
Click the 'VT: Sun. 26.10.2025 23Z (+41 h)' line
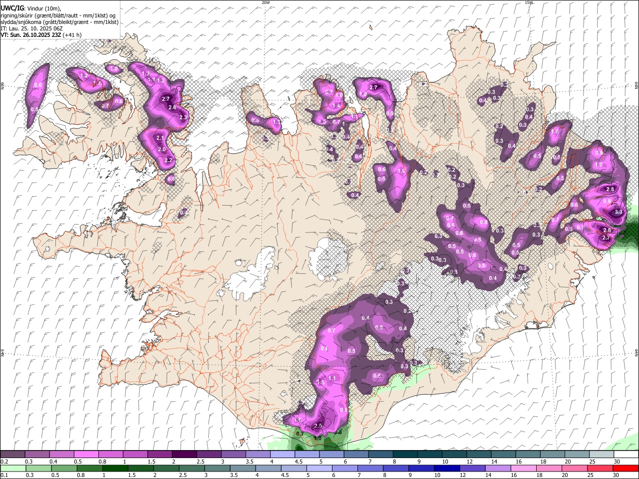[x=41, y=35]
